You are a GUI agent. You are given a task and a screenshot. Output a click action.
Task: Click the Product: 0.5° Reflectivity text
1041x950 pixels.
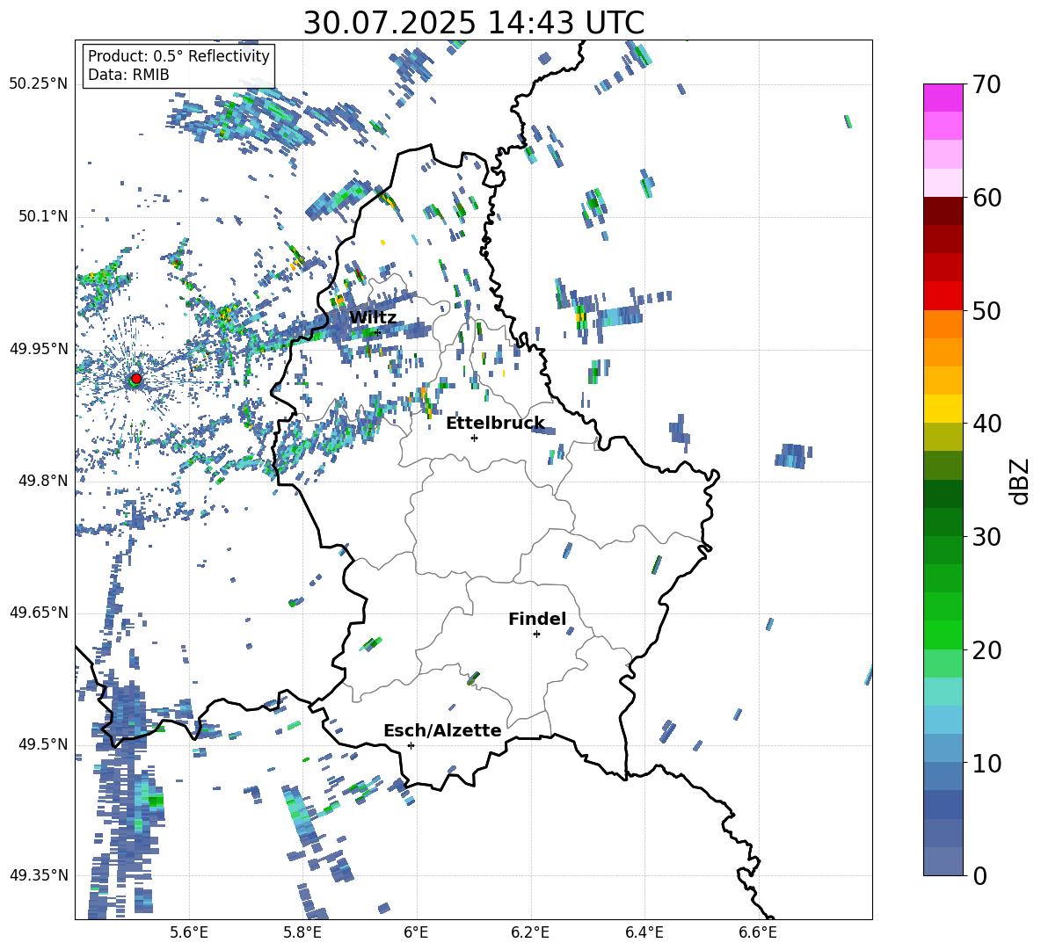coord(178,56)
